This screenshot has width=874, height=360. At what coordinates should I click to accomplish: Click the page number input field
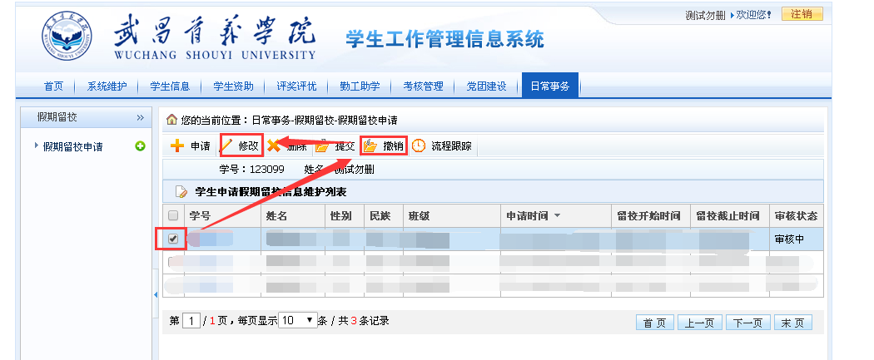tap(191, 321)
